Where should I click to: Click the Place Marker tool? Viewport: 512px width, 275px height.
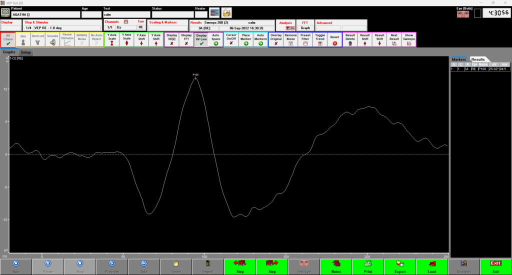point(246,40)
